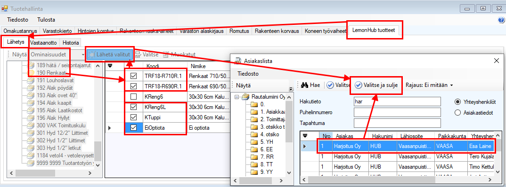This screenshot has height=187, width=506.
Task: Open the Rajaus: Ei mitään dropdown
Action: coord(429,85)
